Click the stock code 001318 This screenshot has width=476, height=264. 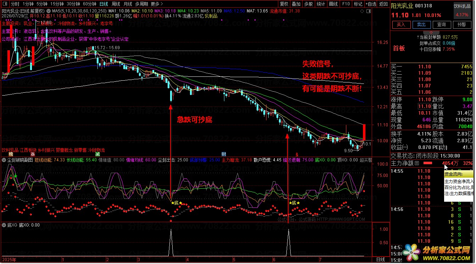click(423, 6)
